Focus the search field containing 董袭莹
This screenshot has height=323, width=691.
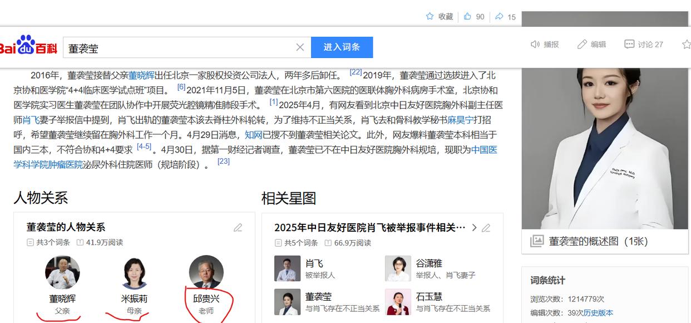(187, 48)
